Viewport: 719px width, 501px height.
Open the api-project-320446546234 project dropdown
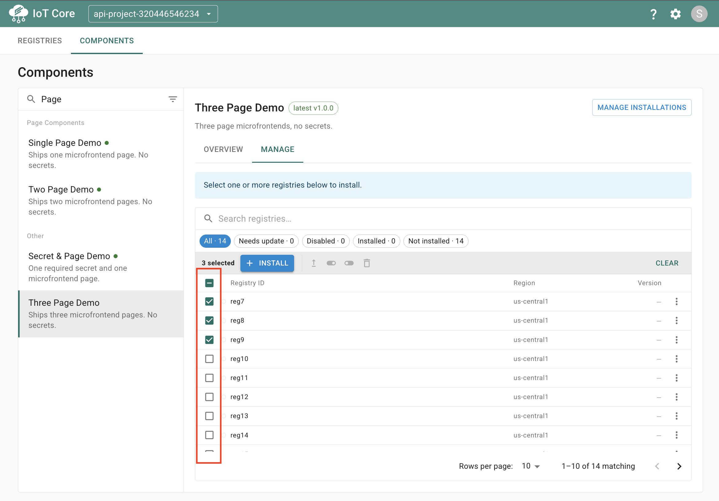pos(153,14)
